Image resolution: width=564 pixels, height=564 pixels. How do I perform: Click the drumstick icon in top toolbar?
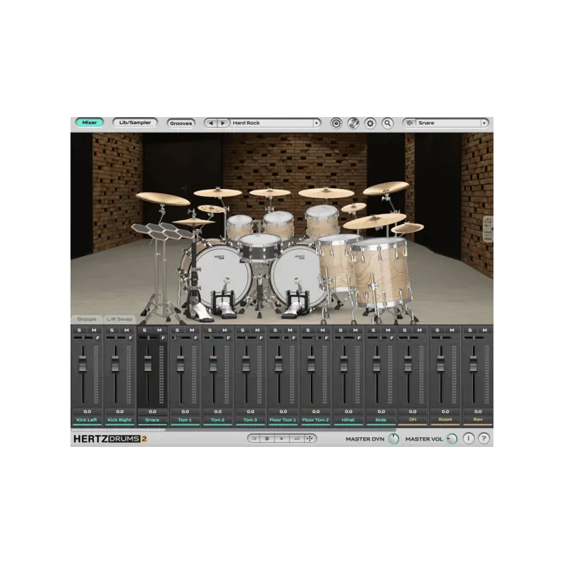pyautogui.click(x=353, y=123)
